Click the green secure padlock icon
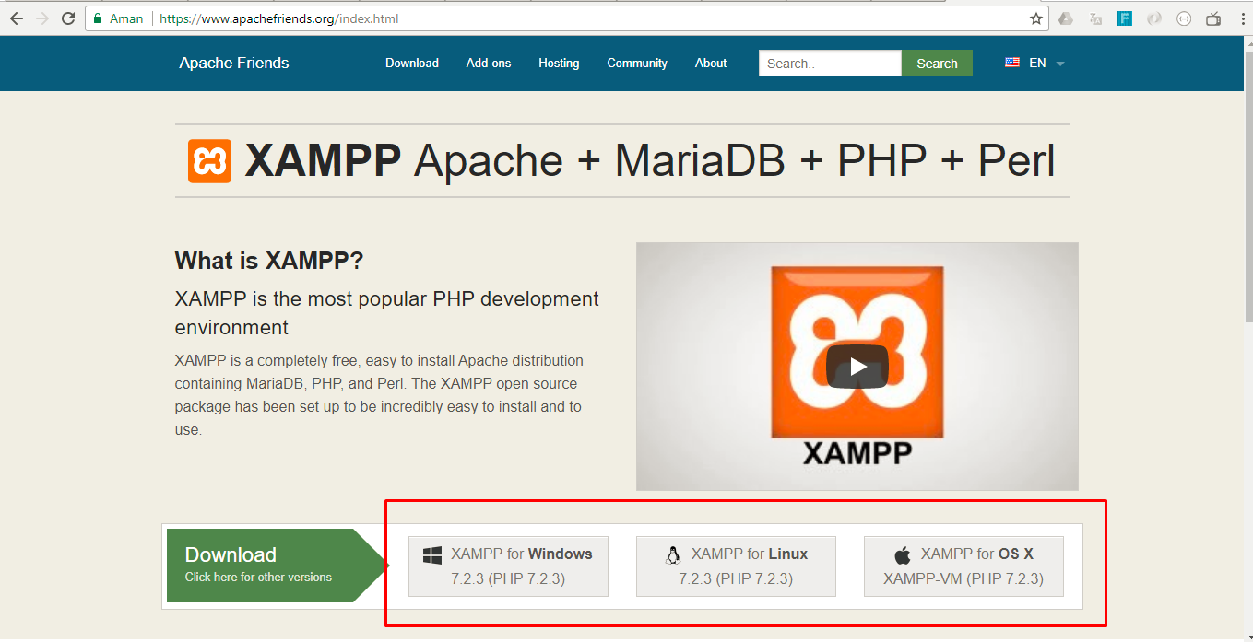 [x=98, y=18]
